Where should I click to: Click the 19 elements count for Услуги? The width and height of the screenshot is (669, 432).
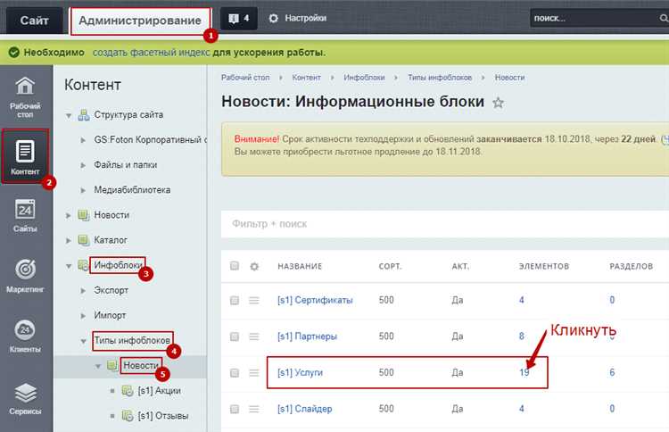tap(524, 373)
